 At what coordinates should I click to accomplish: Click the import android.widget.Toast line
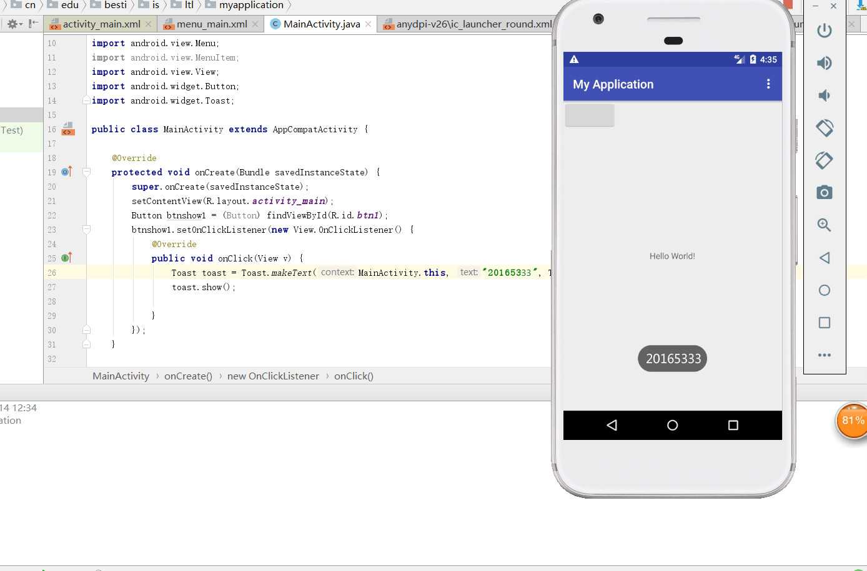coord(163,100)
